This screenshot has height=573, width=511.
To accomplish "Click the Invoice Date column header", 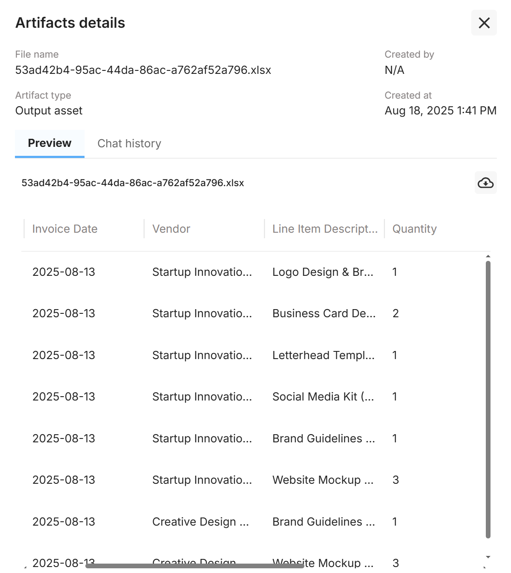I will (x=65, y=229).
